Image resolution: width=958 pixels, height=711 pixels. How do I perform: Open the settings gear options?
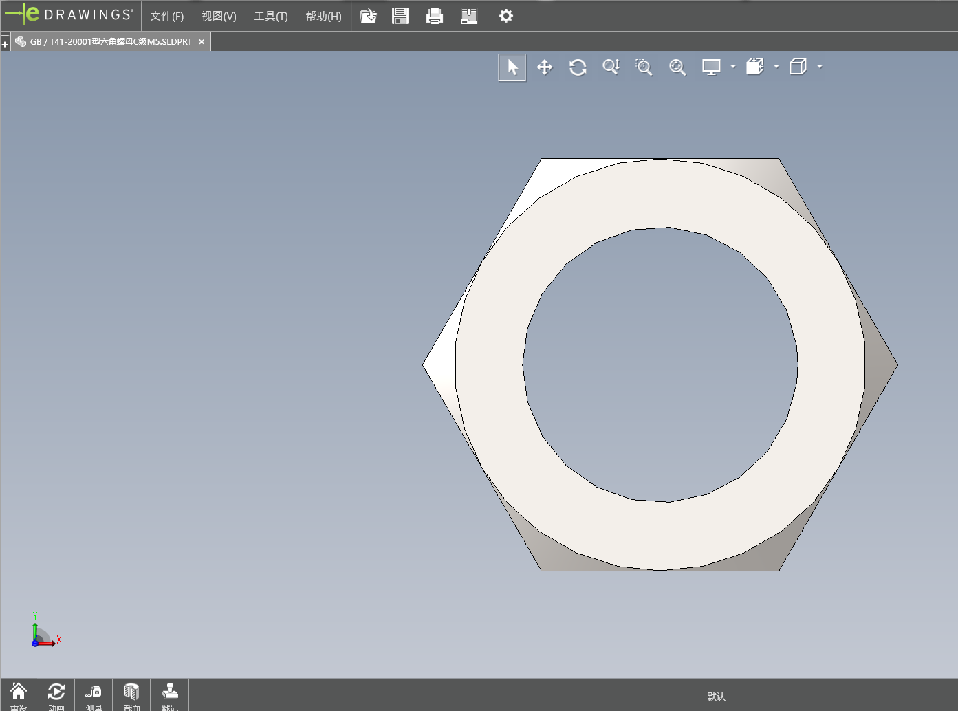(x=506, y=16)
